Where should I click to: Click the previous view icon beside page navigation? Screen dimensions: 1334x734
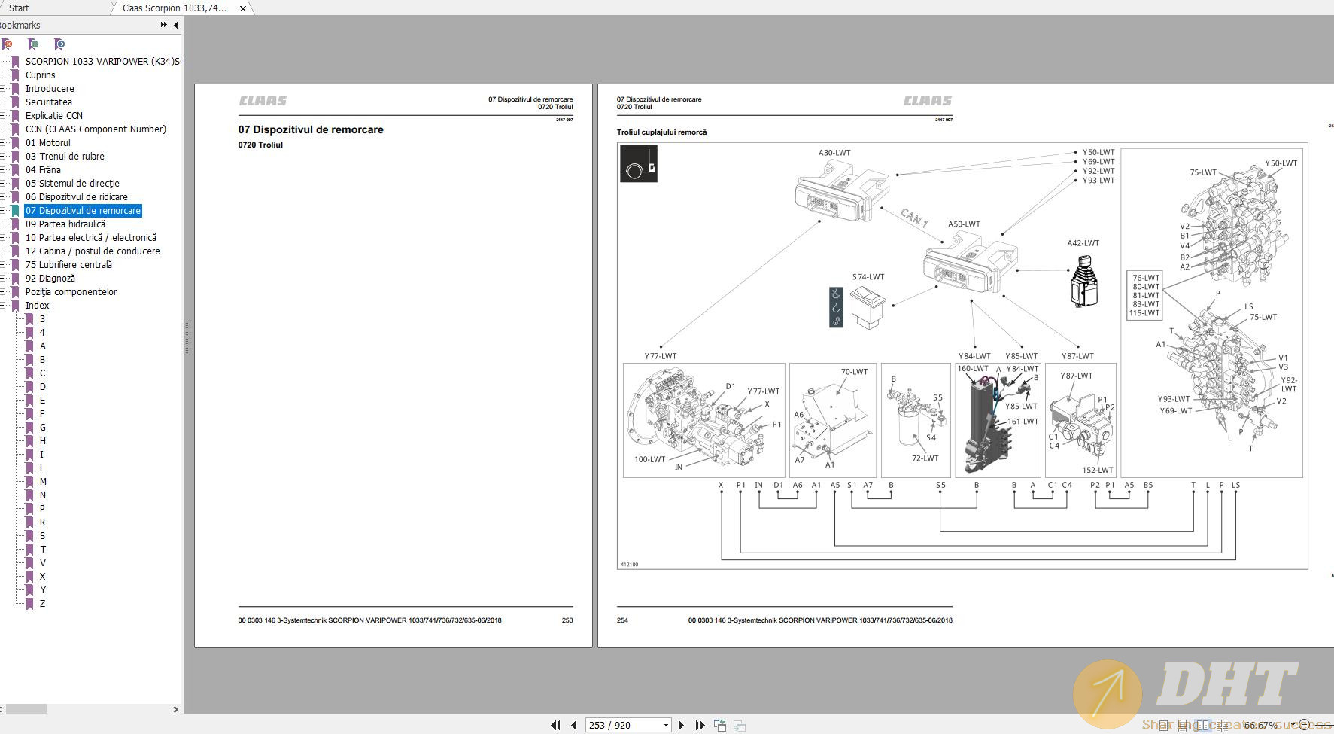(720, 725)
